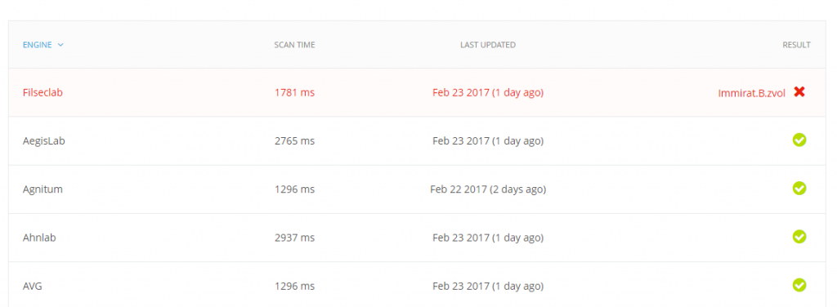Select the AVG engine name
Image resolution: width=837 pixels, height=307 pixels.
click(x=32, y=287)
